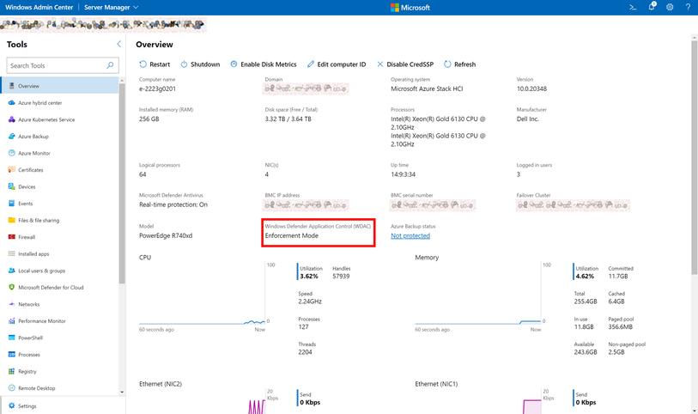Refresh the overview page
Image resolution: width=698 pixels, height=414 pixels.
click(460, 64)
